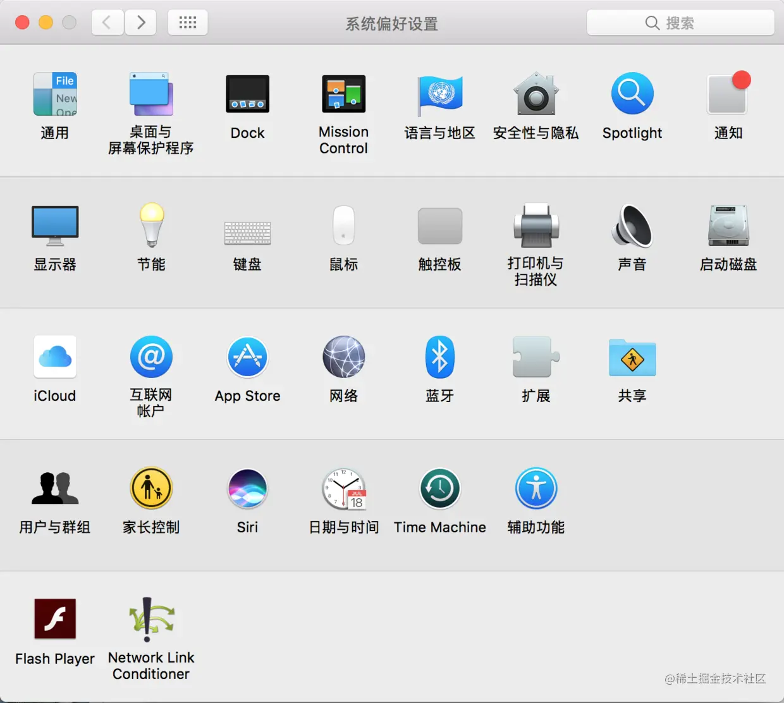Open Mission Control preferences

pyautogui.click(x=343, y=94)
